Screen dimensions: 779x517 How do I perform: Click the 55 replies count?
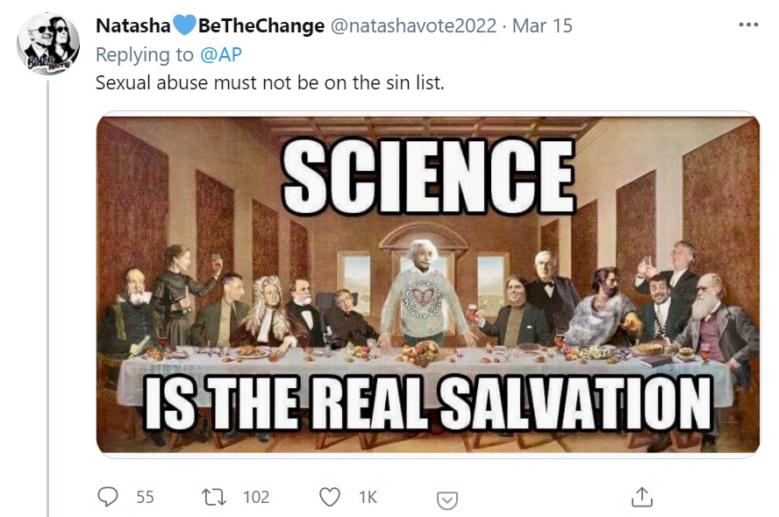[x=145, y=497]
